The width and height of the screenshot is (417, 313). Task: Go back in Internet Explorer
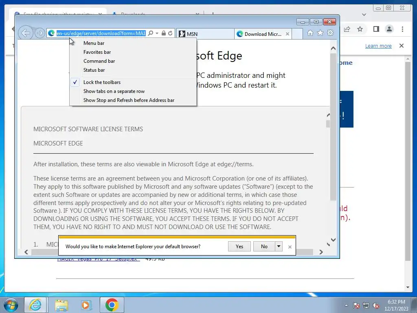click(25, 33)
